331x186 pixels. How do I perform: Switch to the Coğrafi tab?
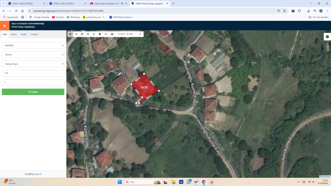pos(34,34)
